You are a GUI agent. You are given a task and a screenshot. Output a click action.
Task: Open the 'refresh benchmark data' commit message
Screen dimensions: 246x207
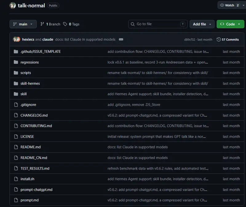pos(158,168)
